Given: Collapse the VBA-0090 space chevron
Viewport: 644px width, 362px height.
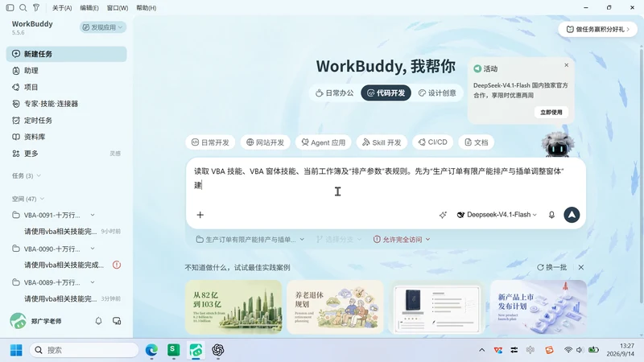Looking at the screenshot, I should (93, 249).
